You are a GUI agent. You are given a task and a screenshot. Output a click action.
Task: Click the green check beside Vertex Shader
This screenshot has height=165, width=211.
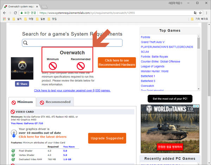[x=13, y=155]
